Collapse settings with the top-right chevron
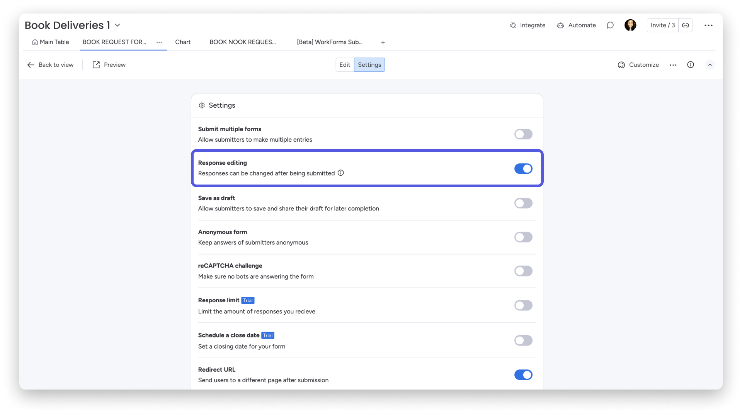Screen dimensions: 742x410 pyautogui.click(x=710, y=65)
